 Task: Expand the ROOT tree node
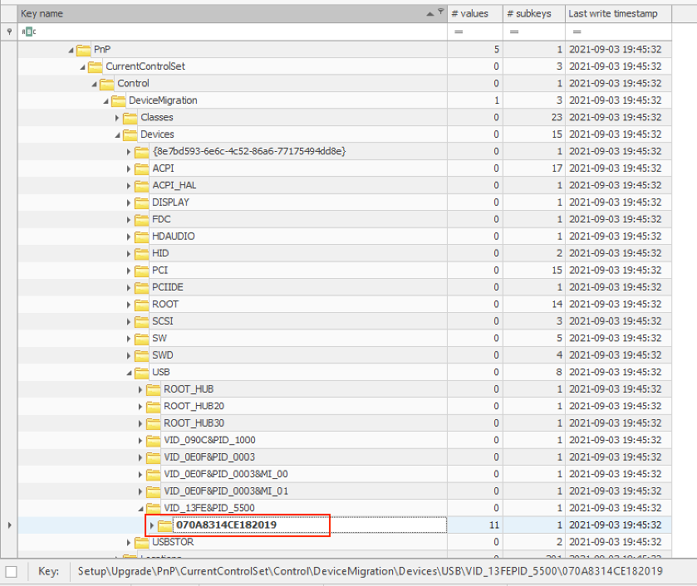[129, 305]
